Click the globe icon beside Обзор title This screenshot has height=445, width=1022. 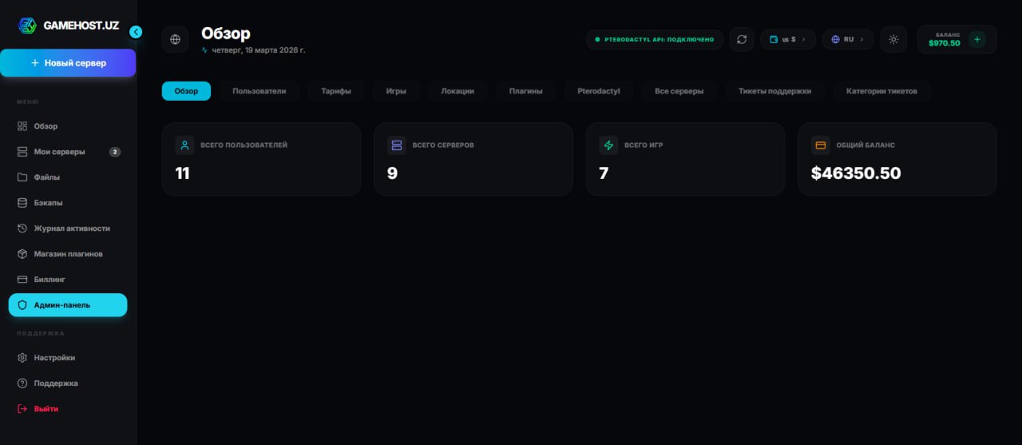[175, 39]
